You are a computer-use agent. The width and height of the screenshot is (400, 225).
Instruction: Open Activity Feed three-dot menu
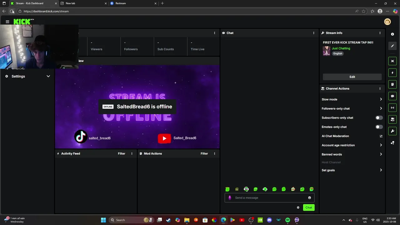click(x=132, y=153)
